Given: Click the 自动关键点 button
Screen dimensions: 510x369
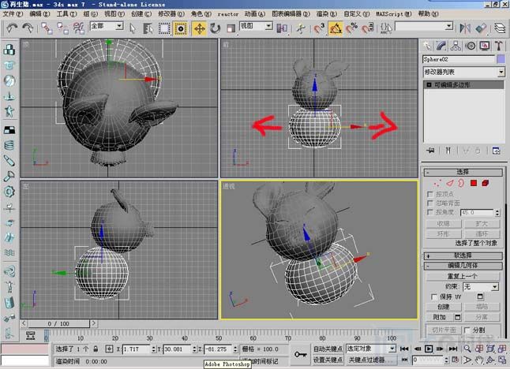Looking at the screenshot, I should point(328,348).
